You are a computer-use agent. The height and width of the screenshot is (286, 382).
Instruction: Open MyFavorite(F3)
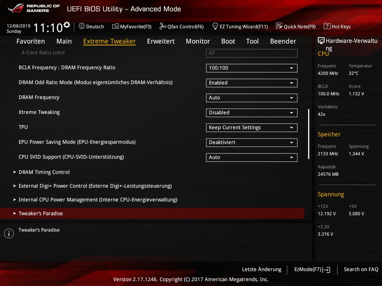coord(132,26)
